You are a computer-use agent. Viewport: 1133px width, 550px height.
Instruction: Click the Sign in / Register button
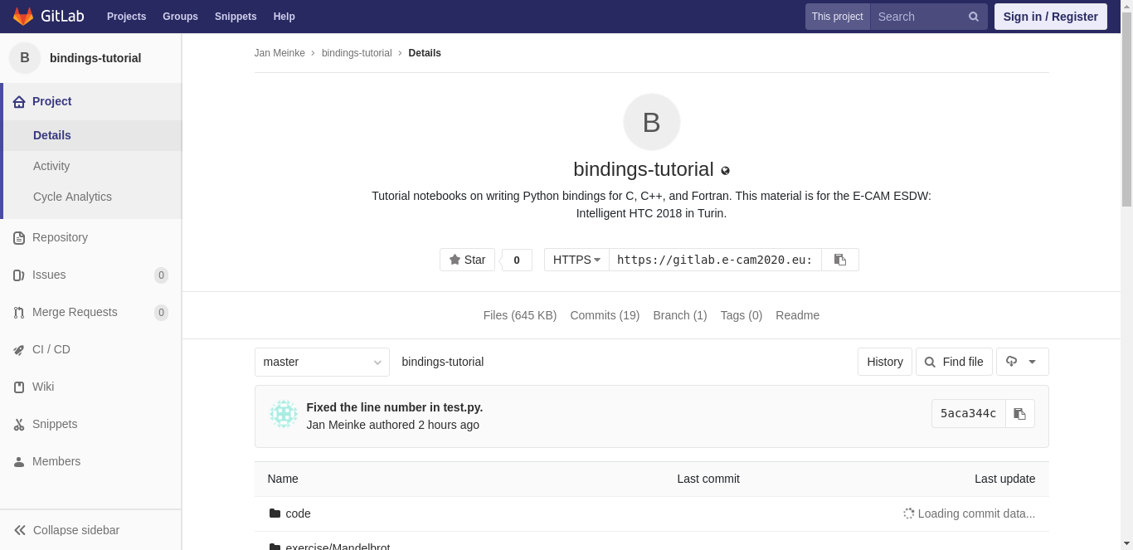tap(1050, 17)
